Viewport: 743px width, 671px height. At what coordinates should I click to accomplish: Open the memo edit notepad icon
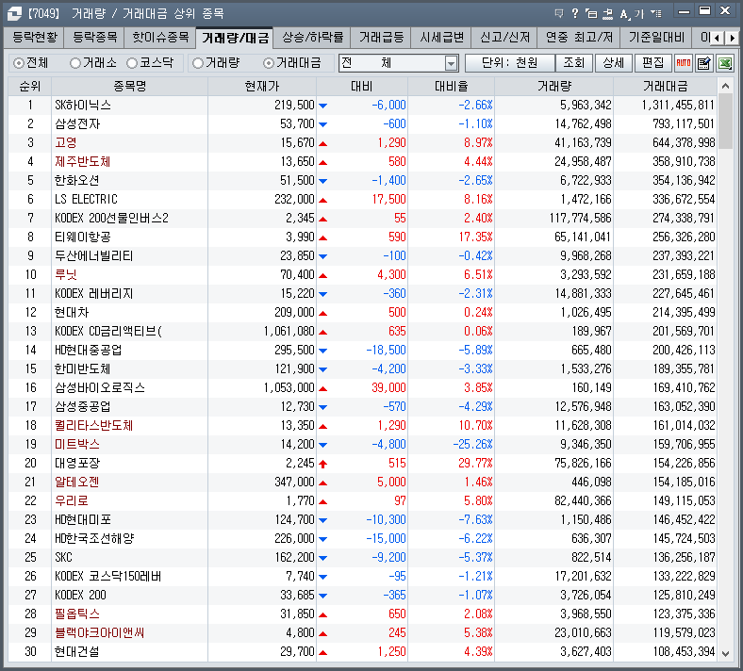point(704,62)
